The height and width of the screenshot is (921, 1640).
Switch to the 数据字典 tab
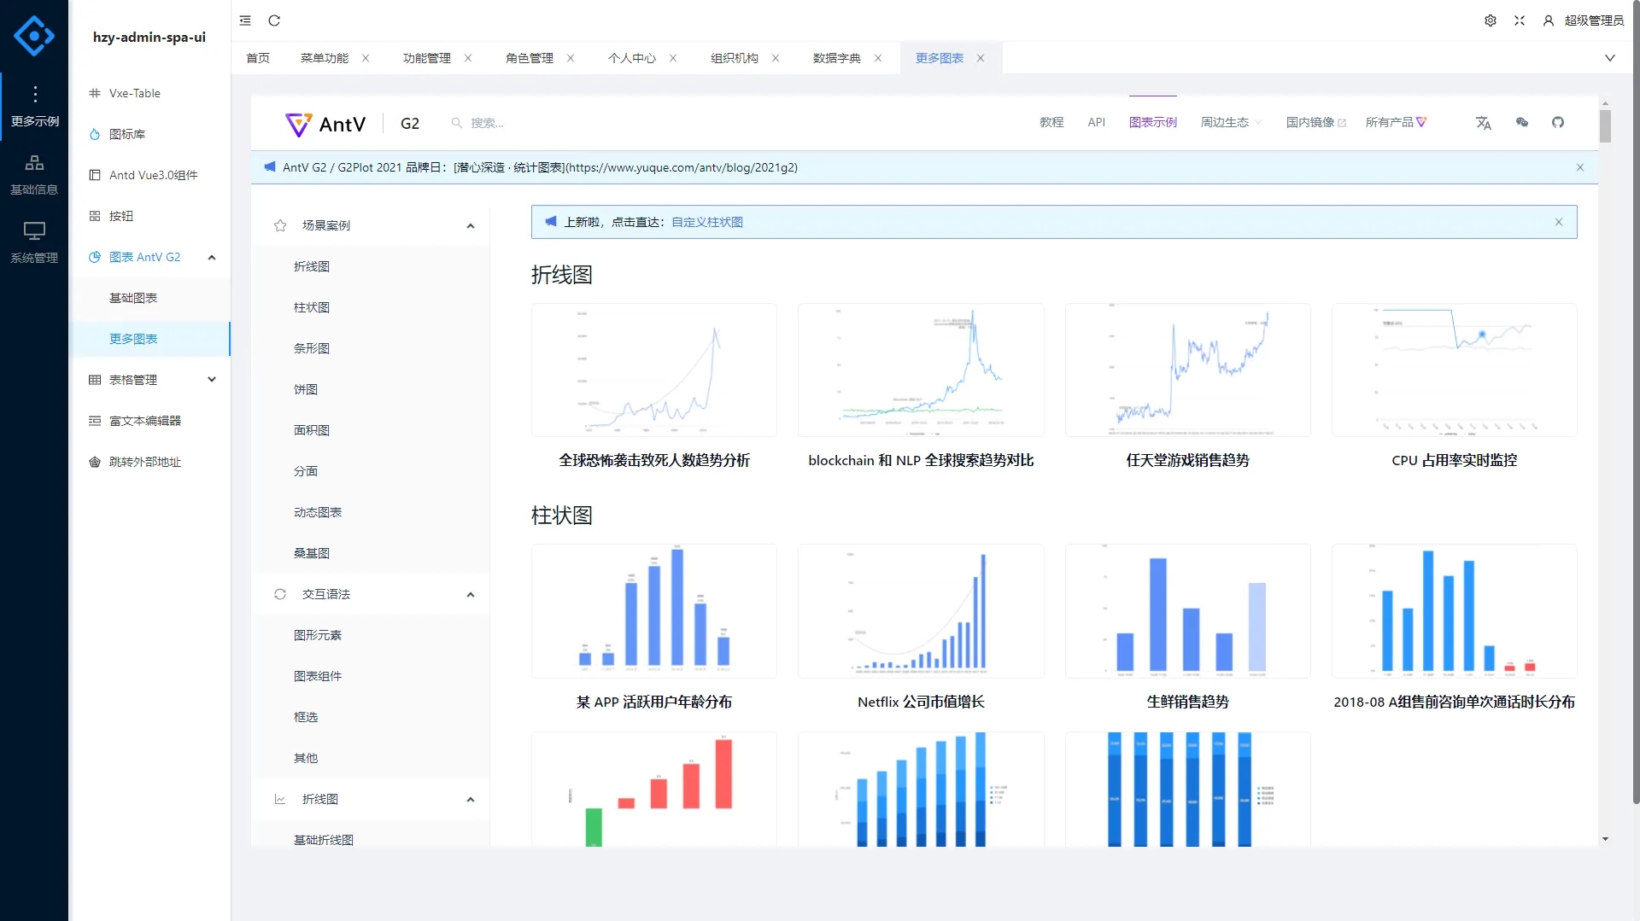(836, 58)
